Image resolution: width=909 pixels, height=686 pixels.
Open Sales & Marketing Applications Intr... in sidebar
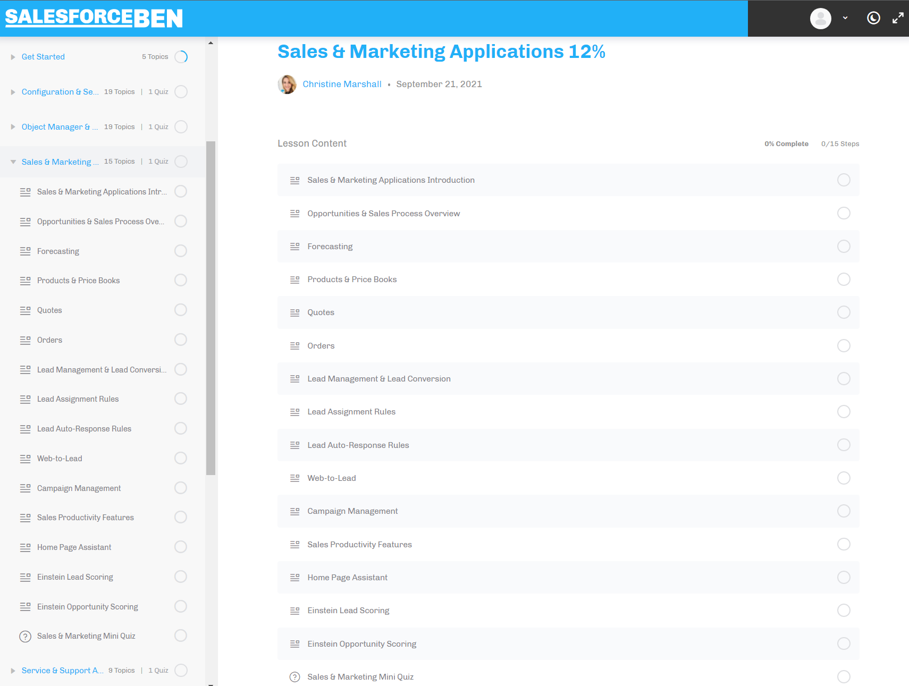[102, 192]
